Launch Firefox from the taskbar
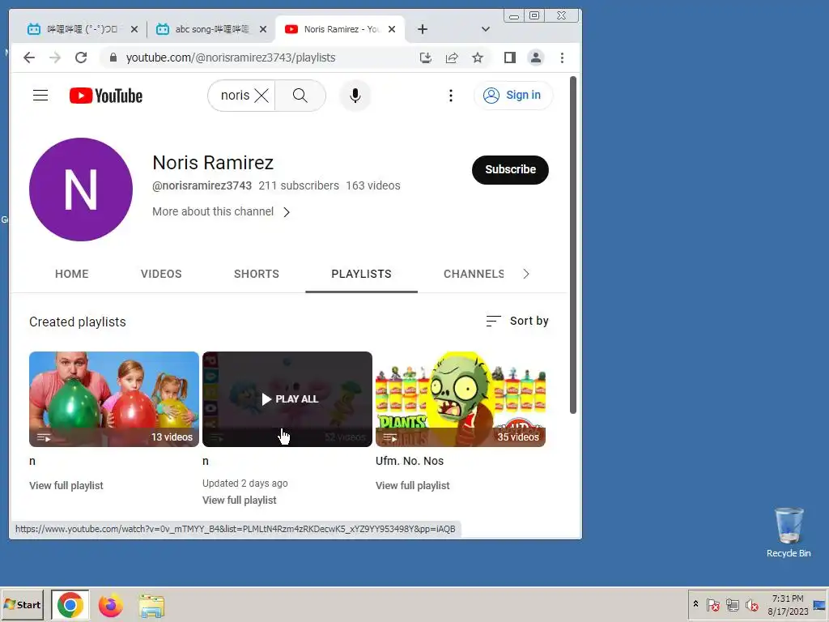829x622 pixels. [110, 605]
